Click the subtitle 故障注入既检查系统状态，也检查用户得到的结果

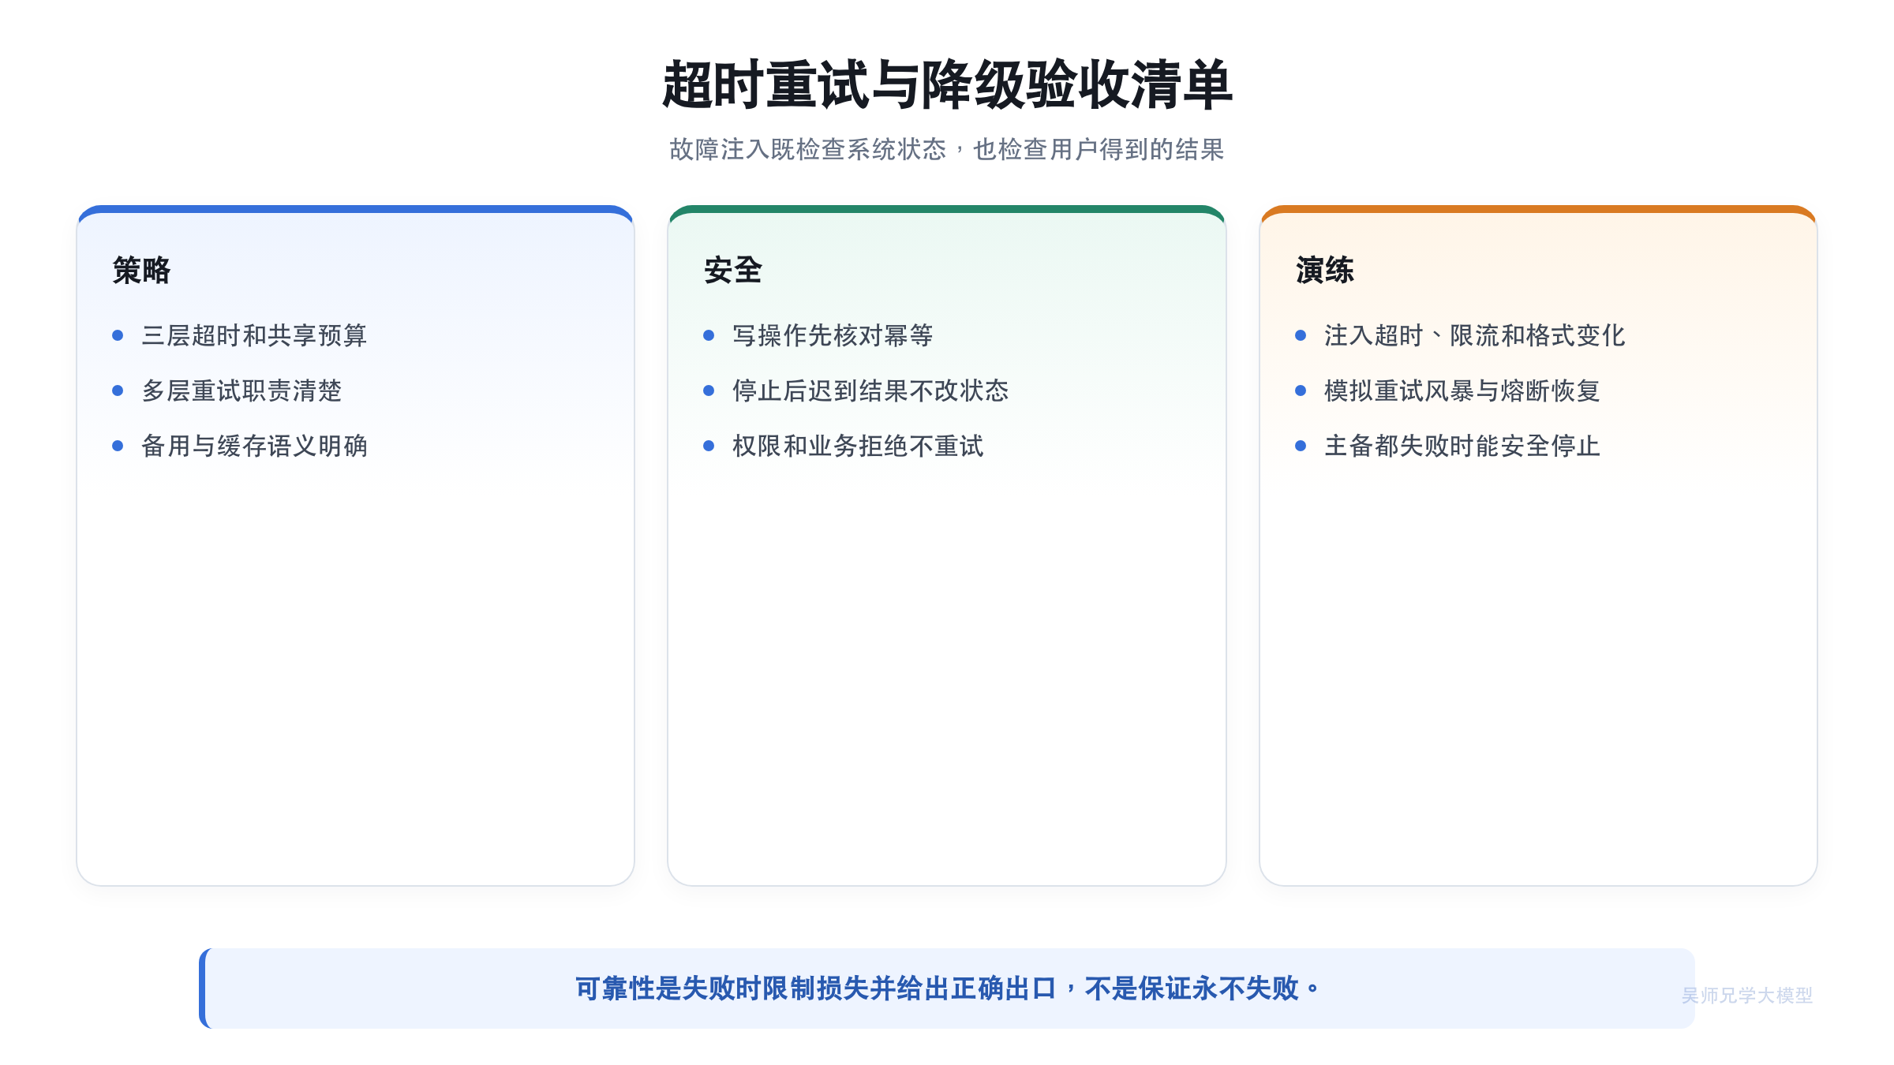947,149
